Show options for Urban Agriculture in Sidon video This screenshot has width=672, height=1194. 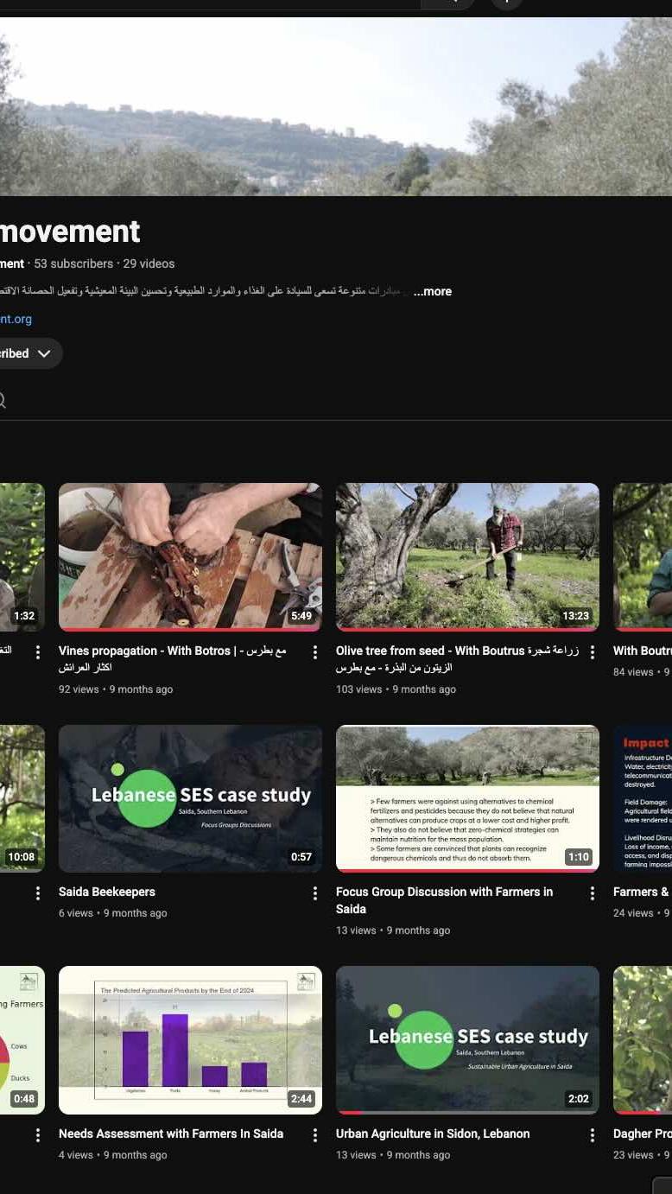tap(593, 1135)
